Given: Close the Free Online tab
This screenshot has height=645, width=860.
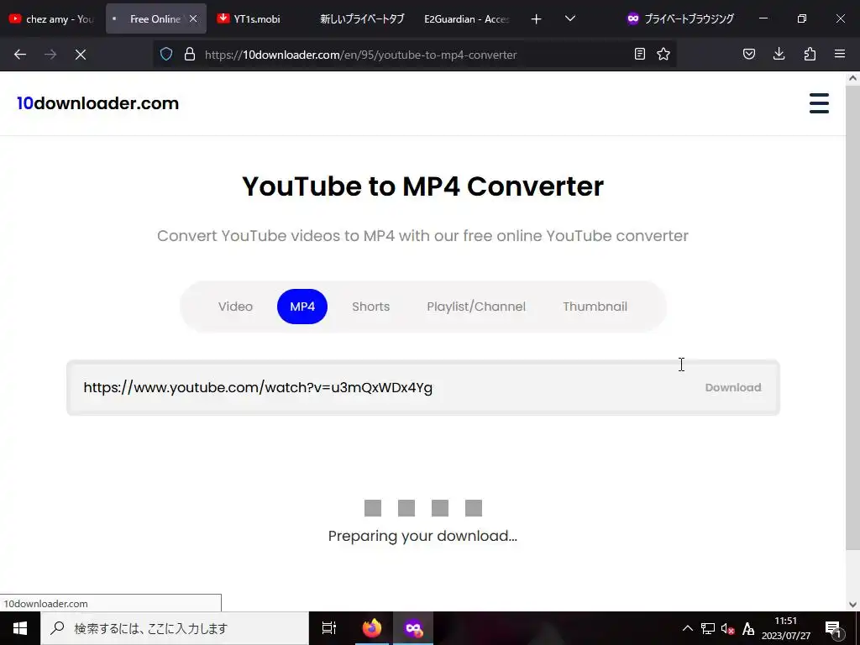Looking at the screenshot, I should click(x=193, y=18).
